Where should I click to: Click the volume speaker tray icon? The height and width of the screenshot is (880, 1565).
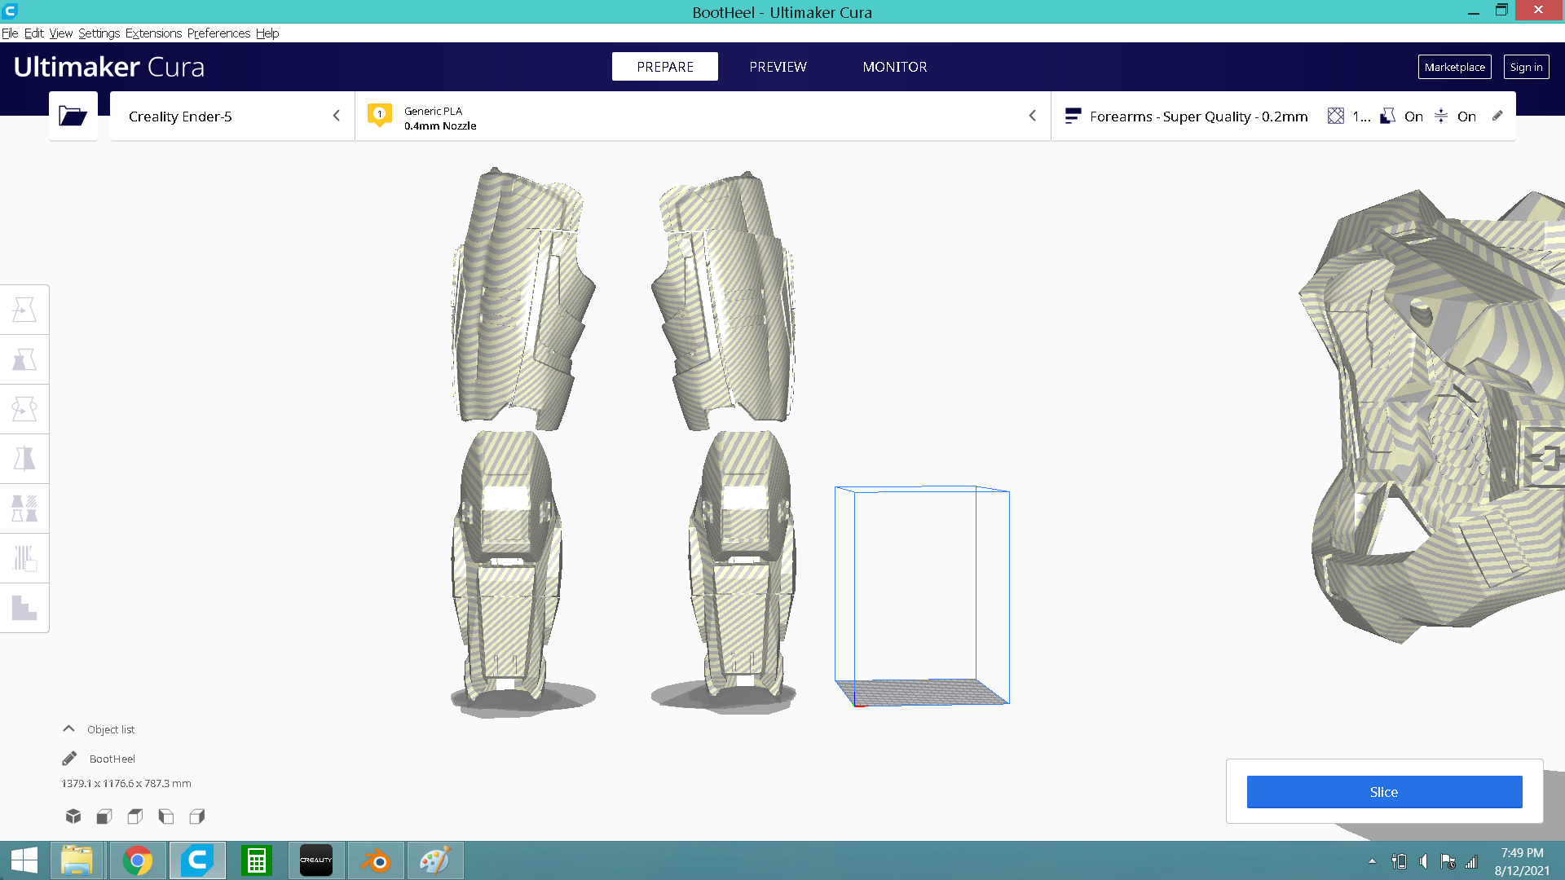tap(1423, 861)
